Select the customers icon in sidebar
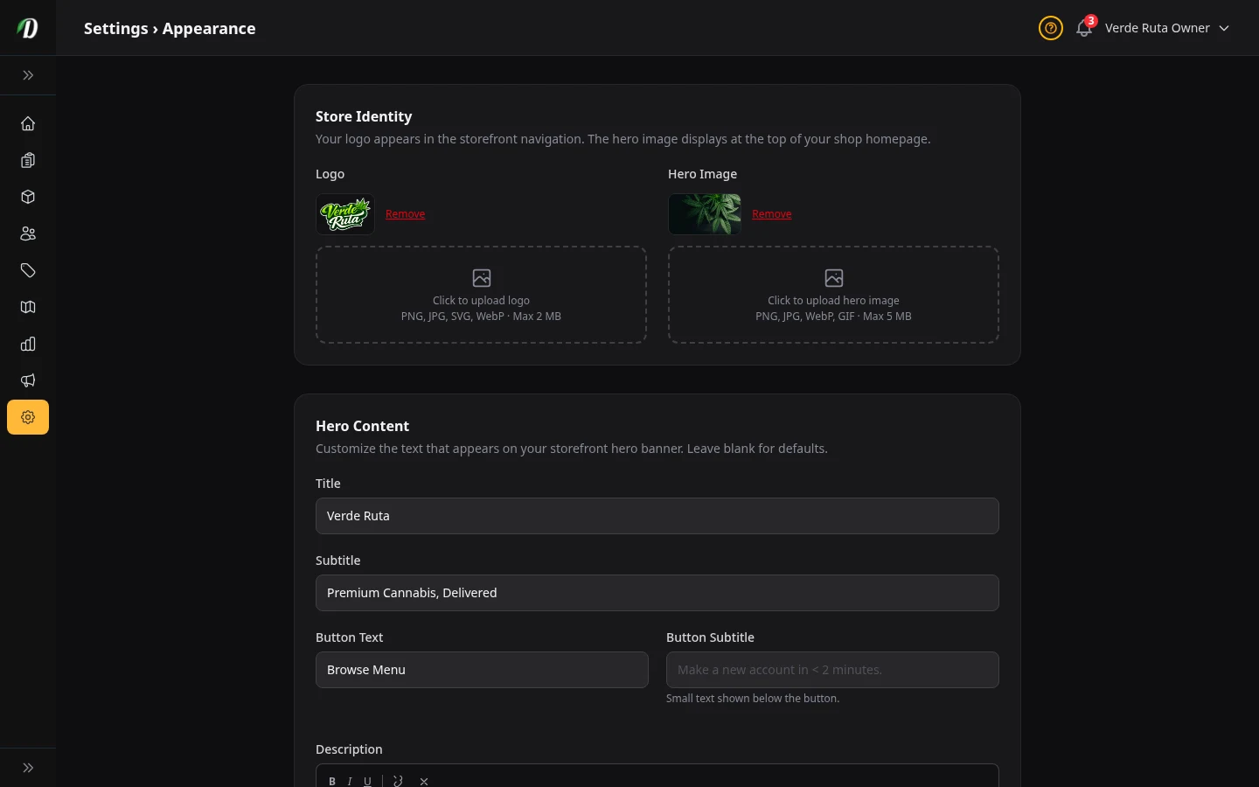The width and height of the screenshot is (1259, 787). [28, 233]
